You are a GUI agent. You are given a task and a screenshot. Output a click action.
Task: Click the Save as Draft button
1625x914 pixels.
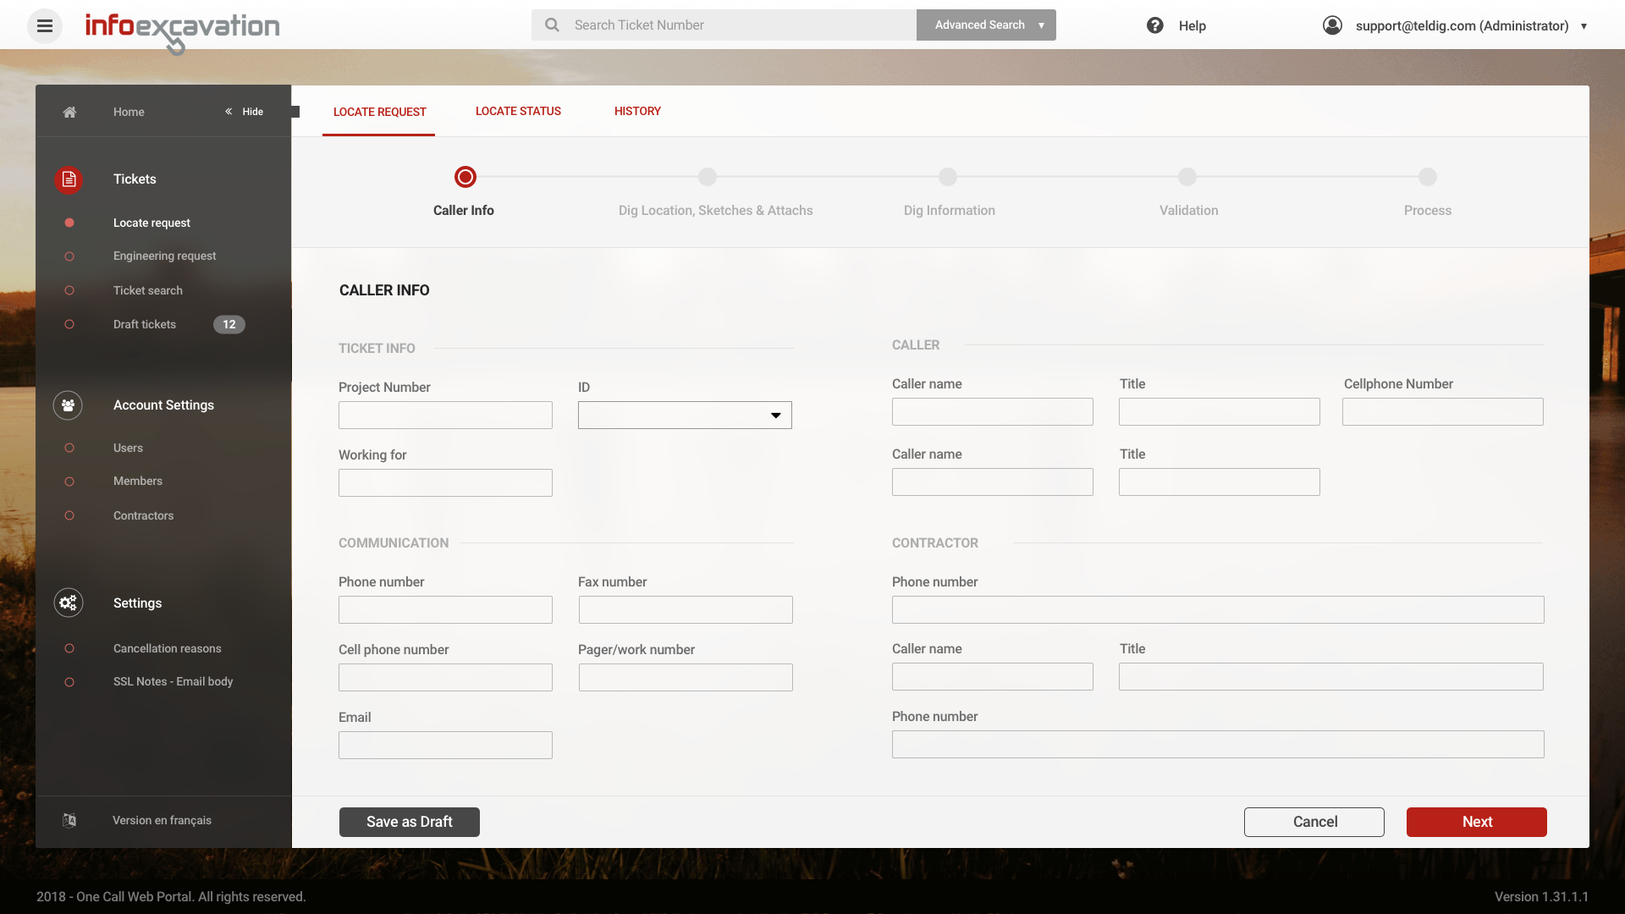410,822
